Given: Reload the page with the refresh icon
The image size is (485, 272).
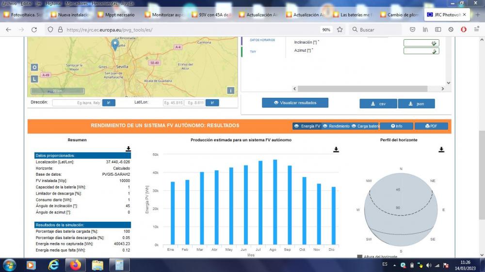Looking at the screenshot, I should coord(34,30).
